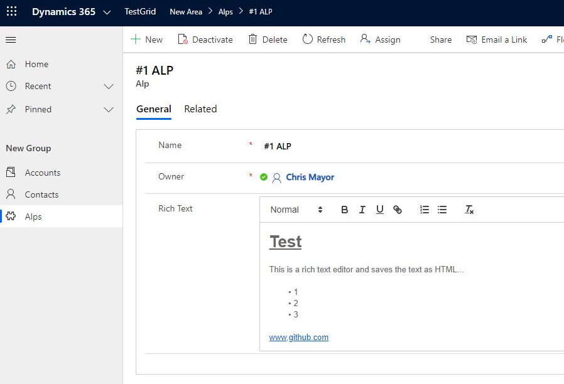Open the app launcher waffle icon
The height and width of the screenshot is (384, 564).
pos(11,11)
